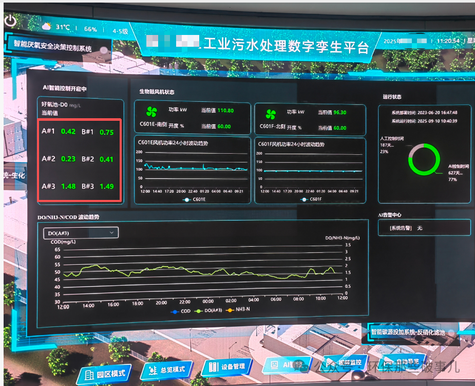Click the DO(A#3) green trend curve
The image size is (475, 386).
(199, 271)
